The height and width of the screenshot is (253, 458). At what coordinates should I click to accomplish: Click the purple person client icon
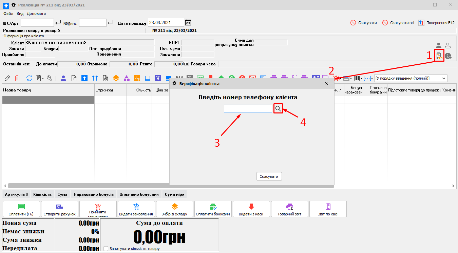point(63,78)
